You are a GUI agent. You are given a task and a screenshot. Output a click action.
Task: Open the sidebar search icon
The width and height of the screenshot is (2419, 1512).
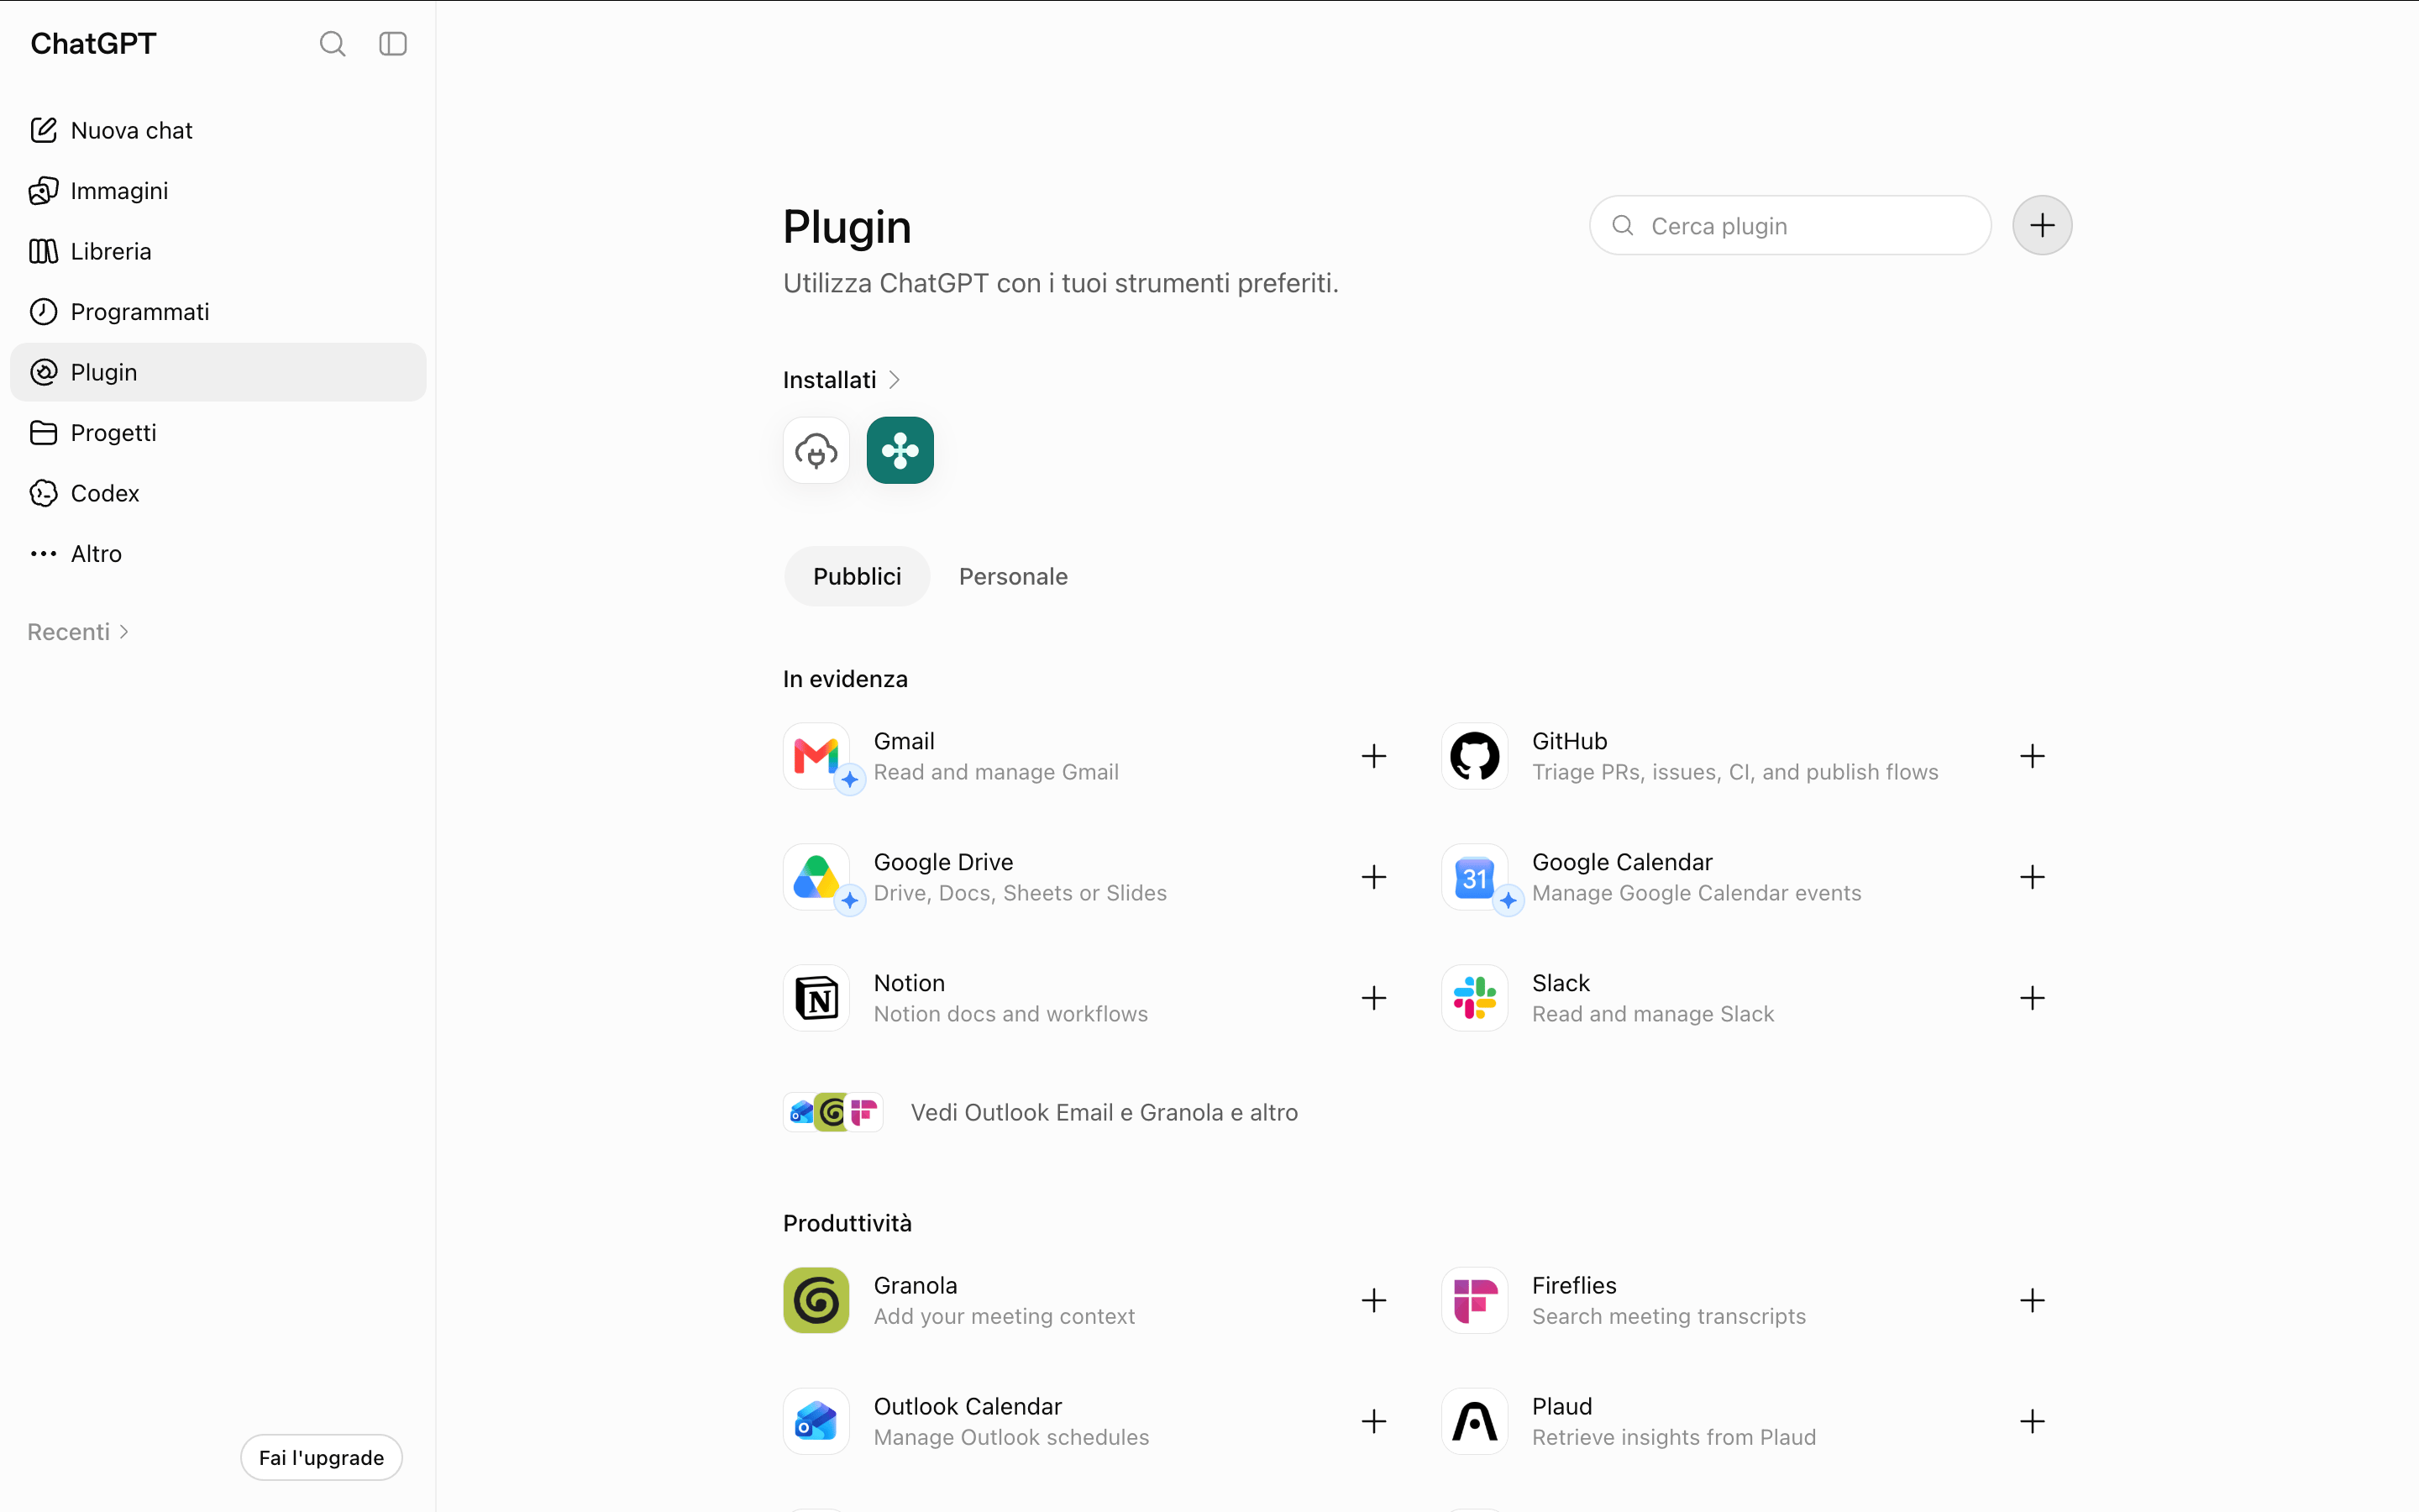pos(333,44)
